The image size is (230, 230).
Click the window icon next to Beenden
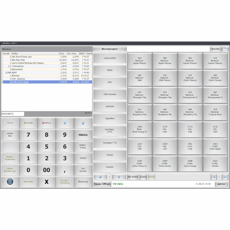[224, 49]
